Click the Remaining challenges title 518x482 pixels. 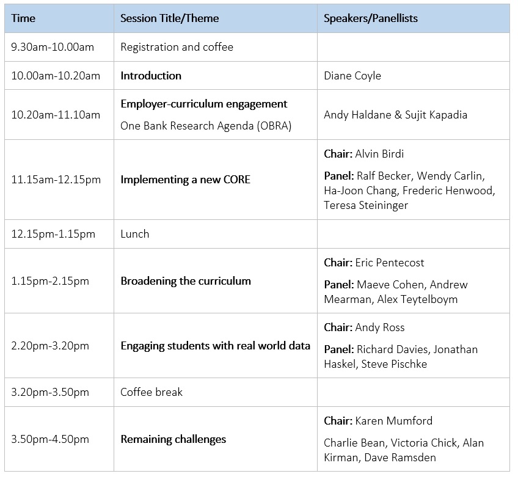[173, 439]
